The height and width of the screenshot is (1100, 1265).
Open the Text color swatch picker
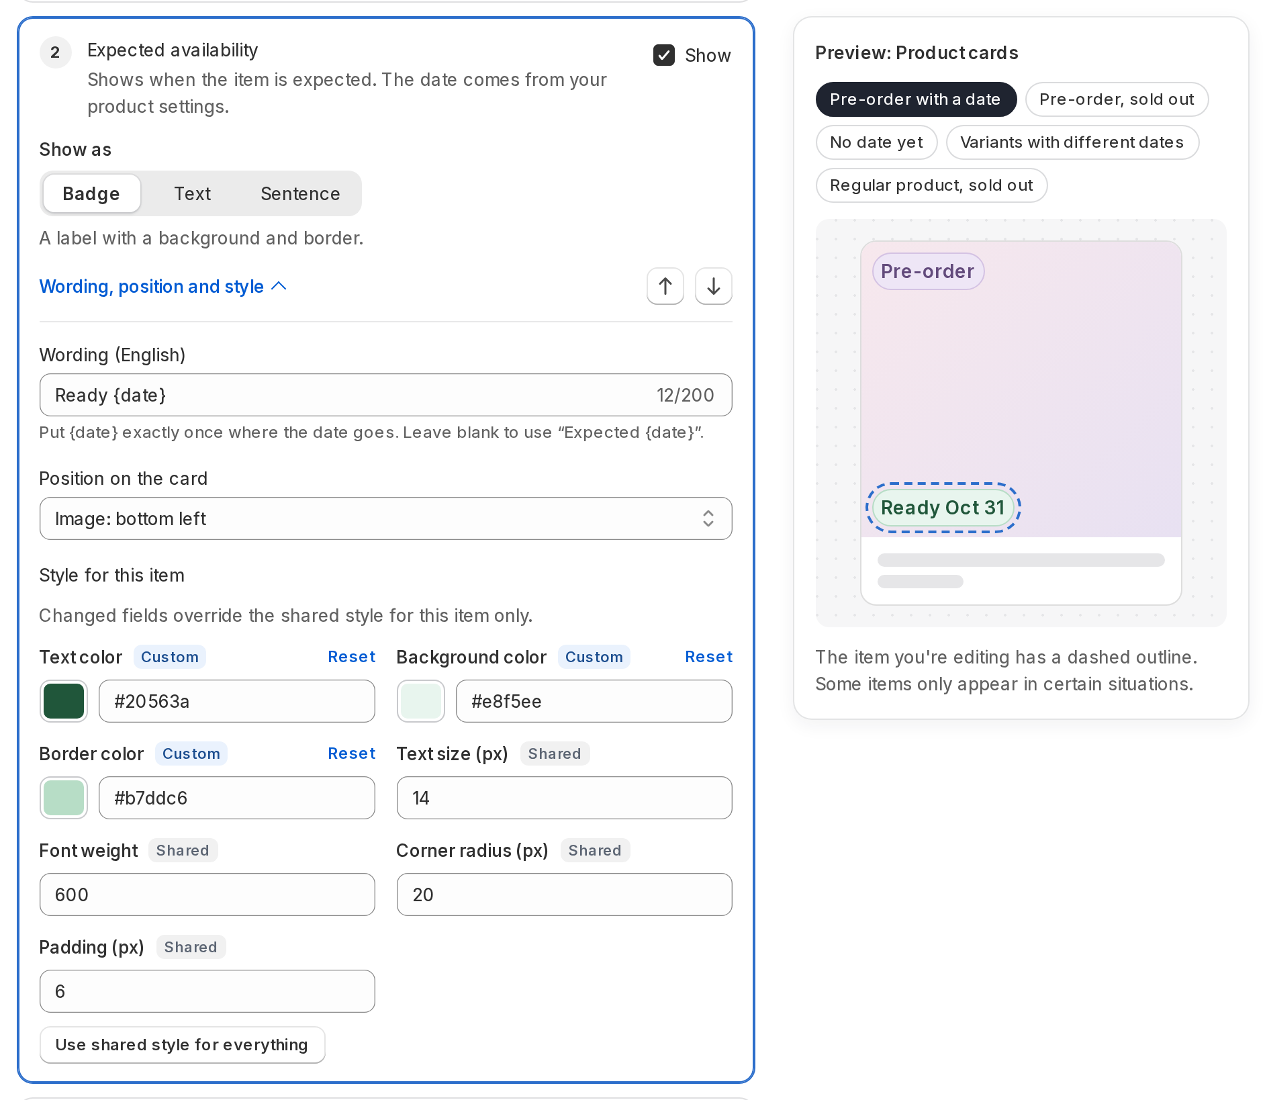[64, 701]
